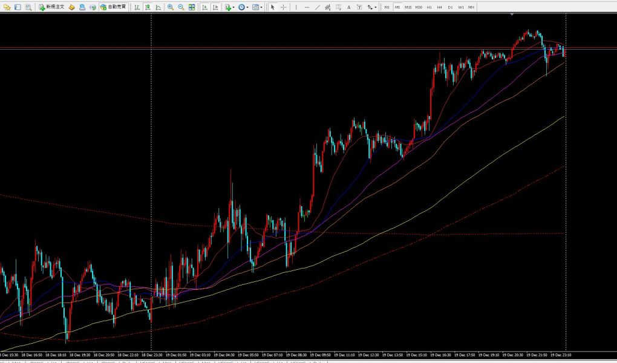The image size is (617, 363).
Task: Click the D1 timeframe button
Action: pyautogui.click(x=449, y=7)
